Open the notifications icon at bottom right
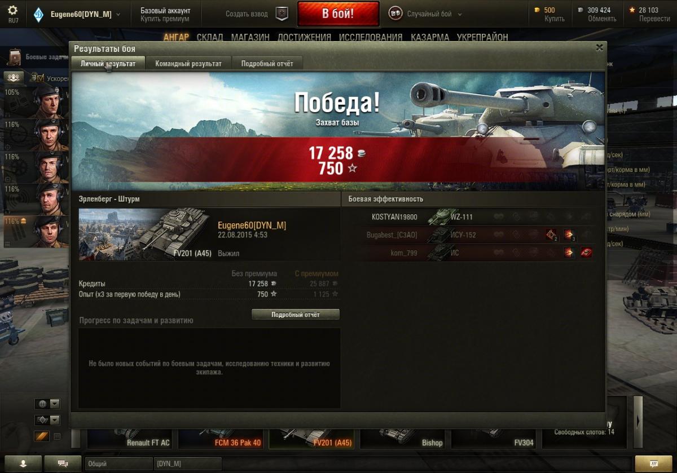This screenshot has height=473, width=677. point(653,463)
